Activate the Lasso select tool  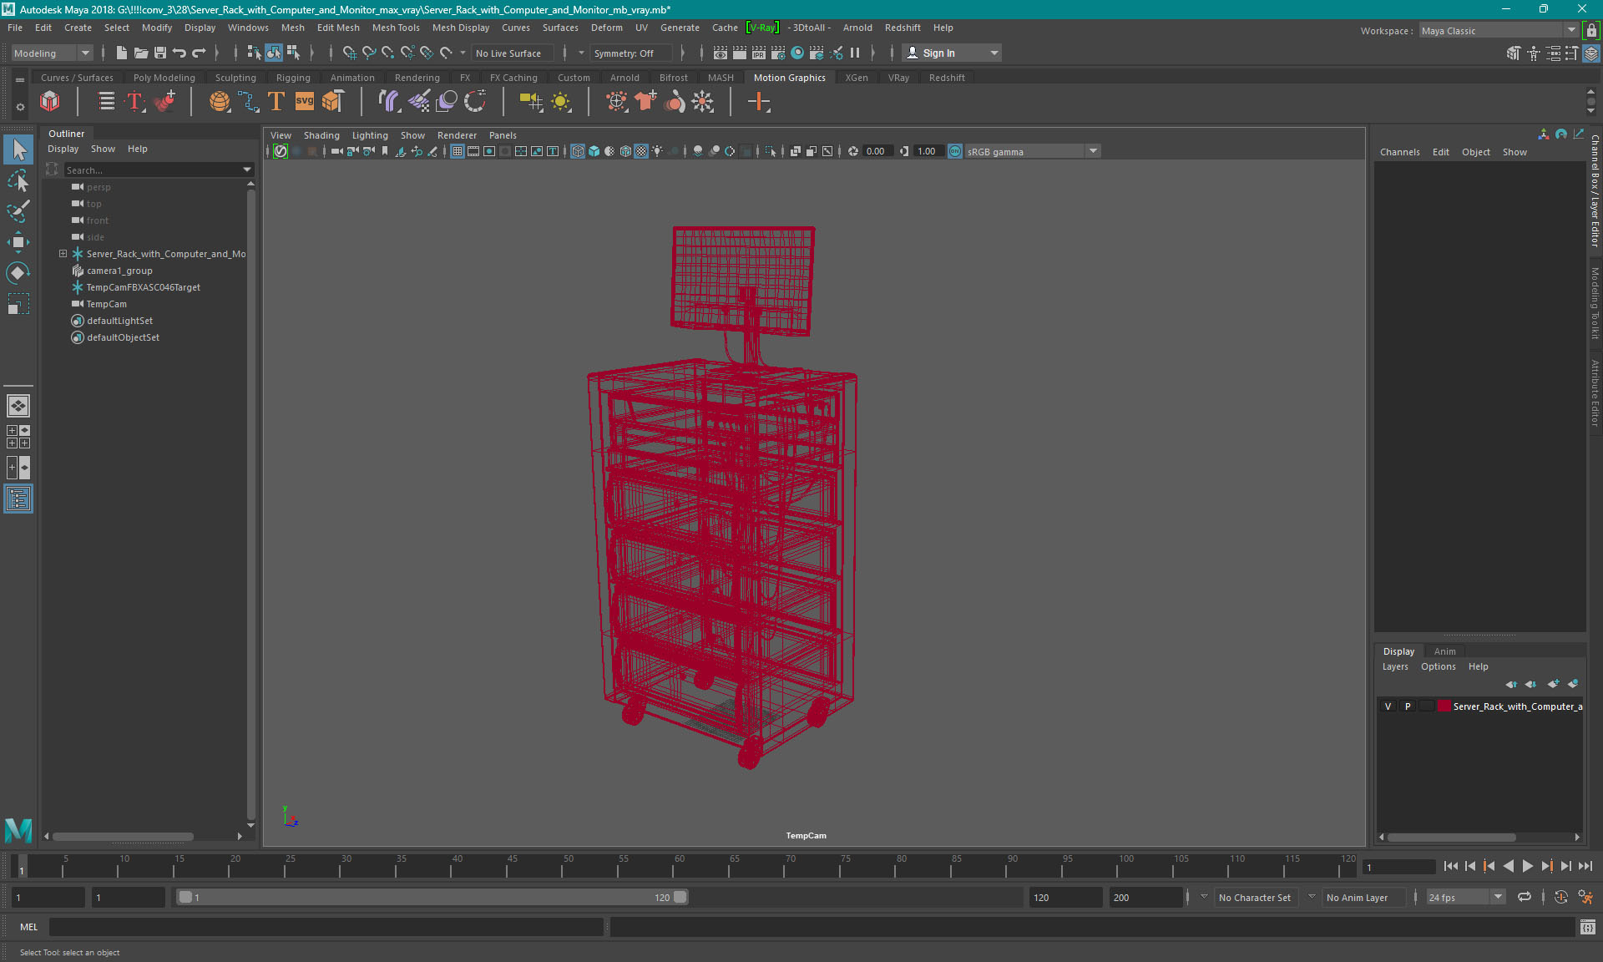18,180
